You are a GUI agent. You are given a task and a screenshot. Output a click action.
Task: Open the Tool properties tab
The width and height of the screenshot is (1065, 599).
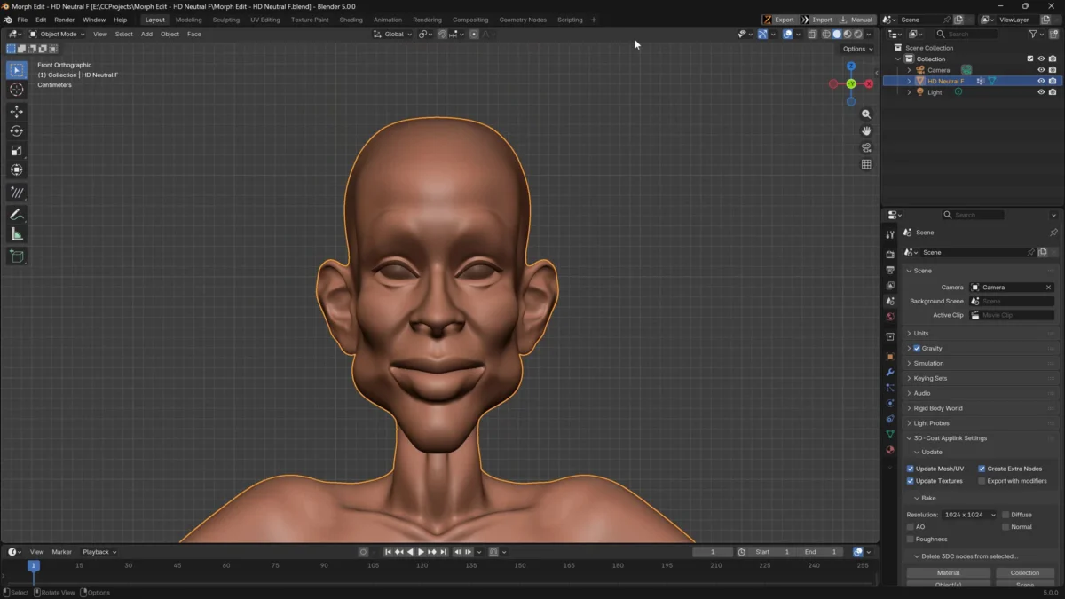tap(890, 234)
